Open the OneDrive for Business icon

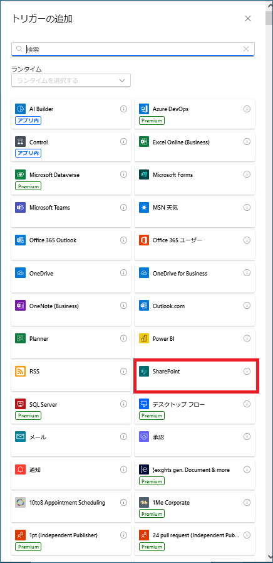click(x=143, y=273)
